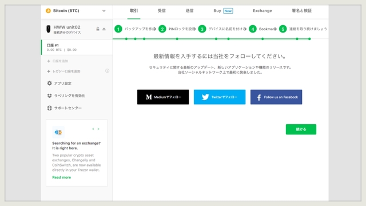Click the progress dot at line's end
This screenshot has height=206, width=366.
click(309, 39)
